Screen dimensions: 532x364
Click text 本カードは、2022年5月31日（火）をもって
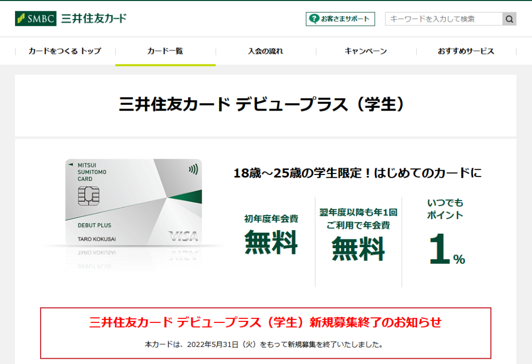click(216, 344)
